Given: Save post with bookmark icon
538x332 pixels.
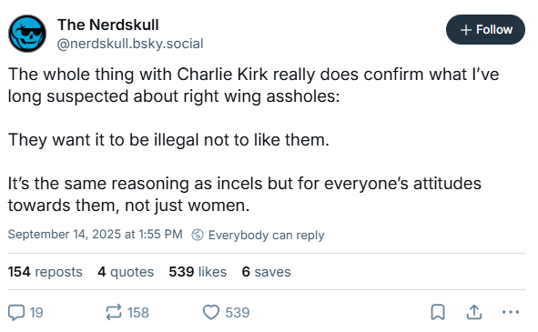Looking at the screenshot, I should pyautogui.click(x=438, y=312).
